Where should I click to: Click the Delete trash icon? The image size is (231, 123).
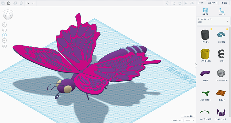click(21, 3)
